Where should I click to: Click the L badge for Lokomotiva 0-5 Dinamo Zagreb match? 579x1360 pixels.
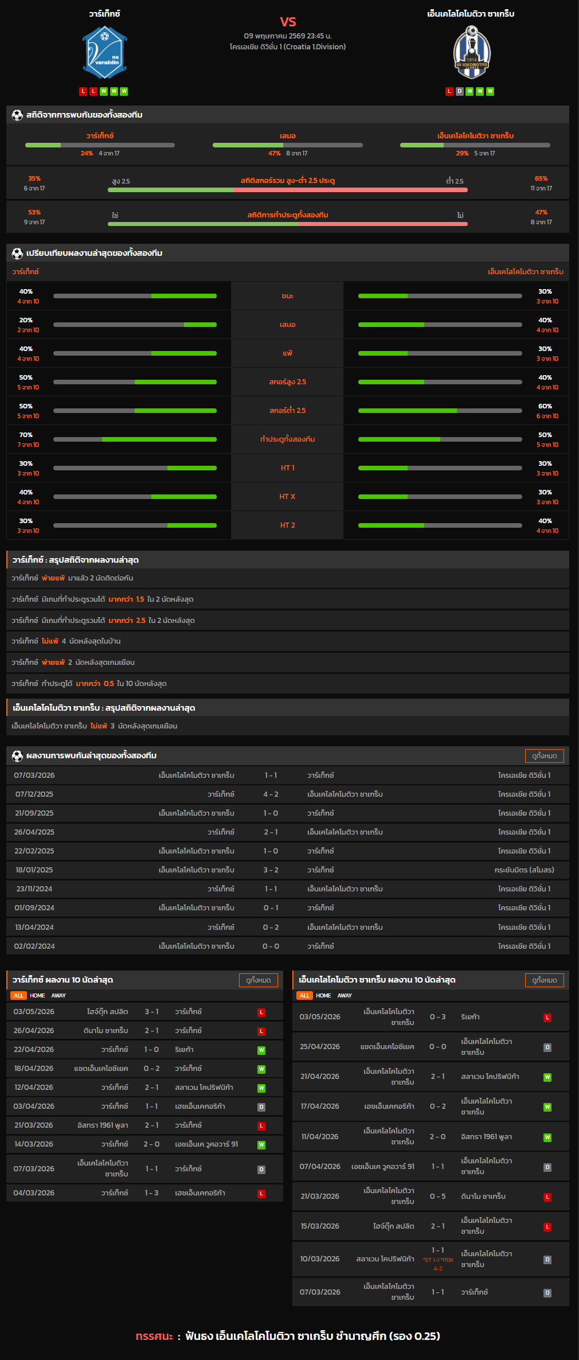[547, 1197]
